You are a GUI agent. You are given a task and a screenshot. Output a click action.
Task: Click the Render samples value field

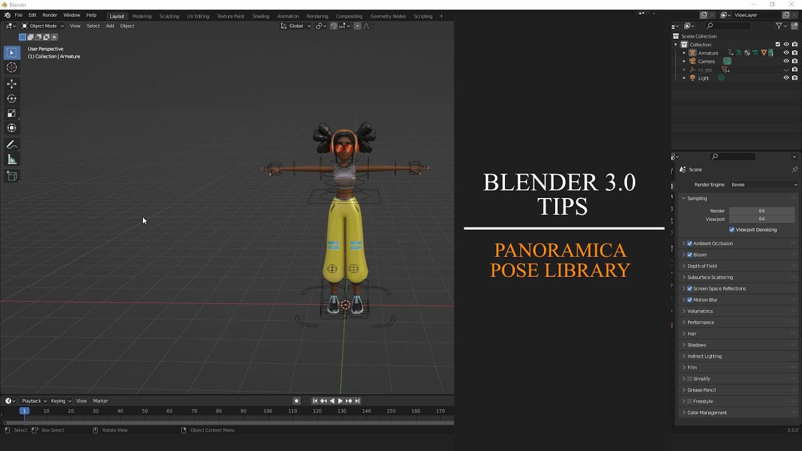(x=762, y=211)
